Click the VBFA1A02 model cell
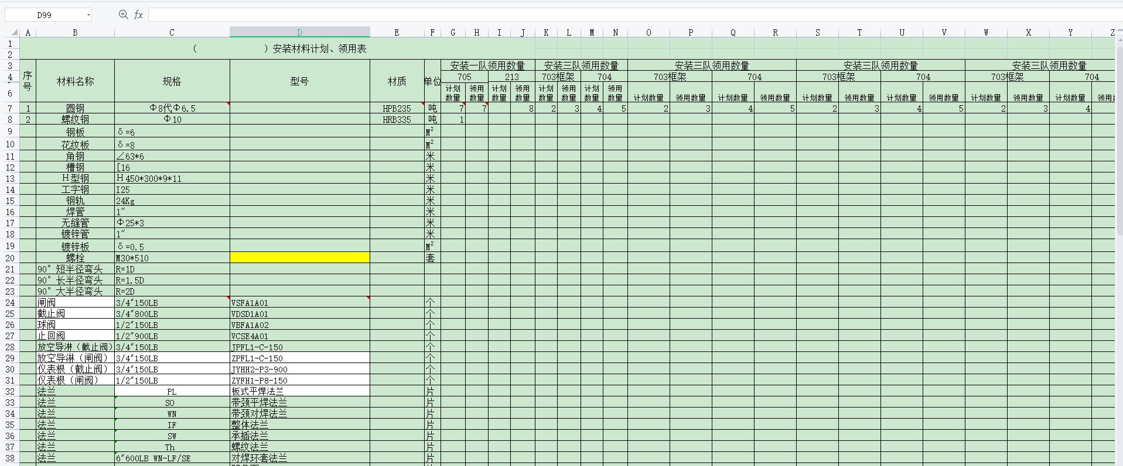 pos(300,325)
